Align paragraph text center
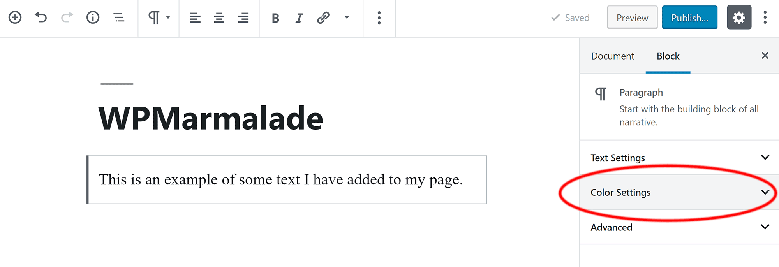Screen dimensions: 779x267 point(219,18)
